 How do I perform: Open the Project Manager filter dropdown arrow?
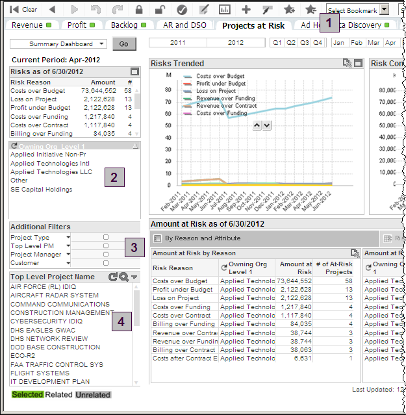click(x=66, y=255)
